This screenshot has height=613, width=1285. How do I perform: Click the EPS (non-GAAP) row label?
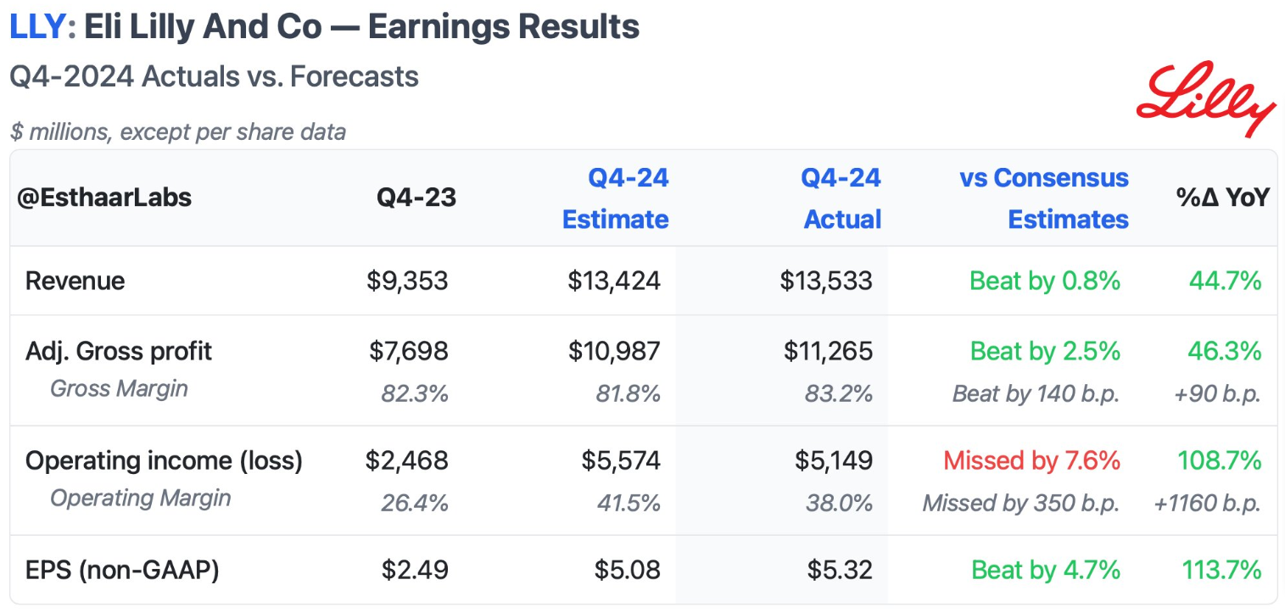click(122, 570)
